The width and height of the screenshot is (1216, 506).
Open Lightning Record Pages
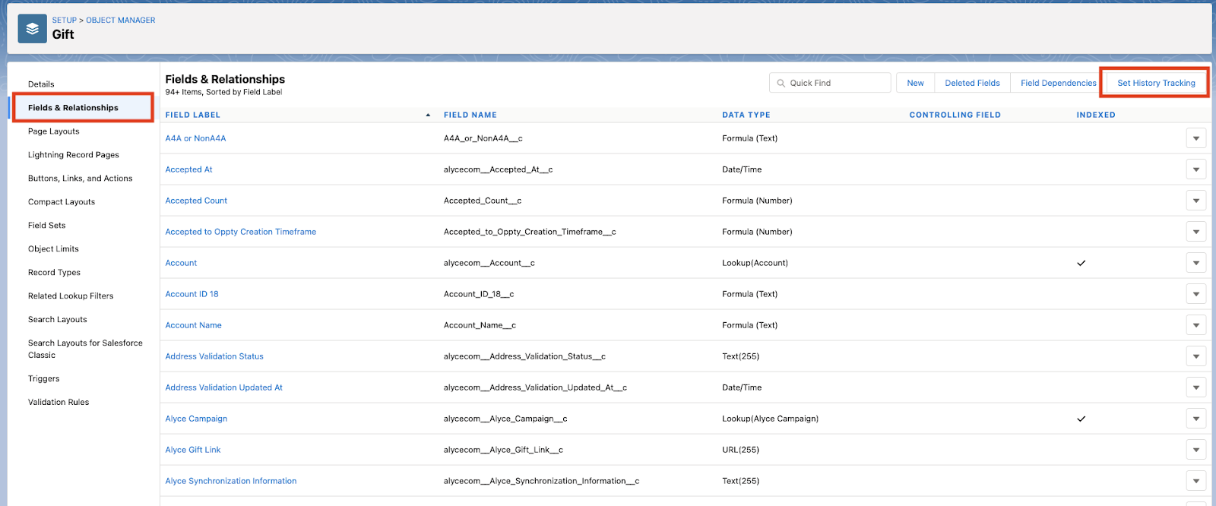pyautogui.click(x=73, y=155)
